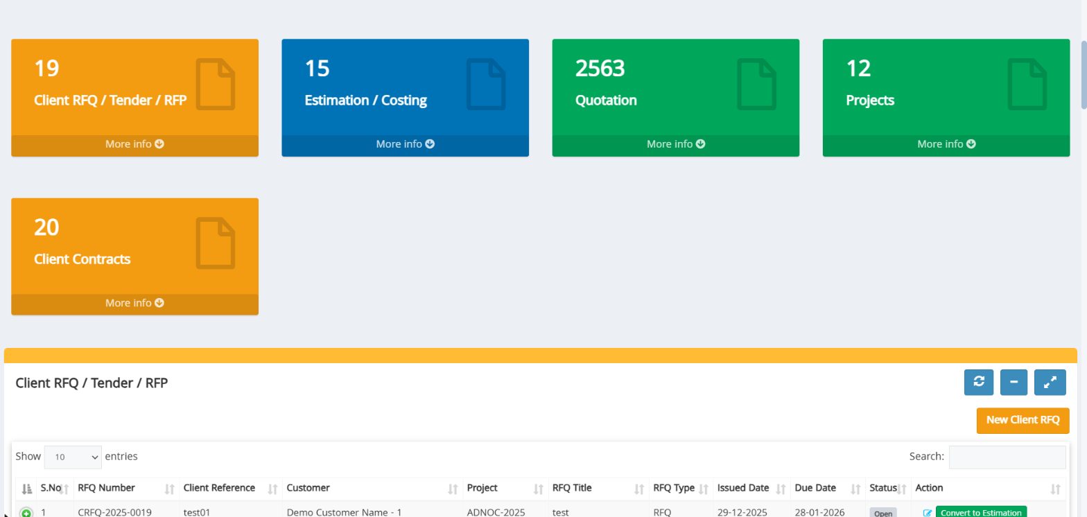
Task: Sort table by RFQ Number column
Action: pyautogui.click(x=126, y=489)
